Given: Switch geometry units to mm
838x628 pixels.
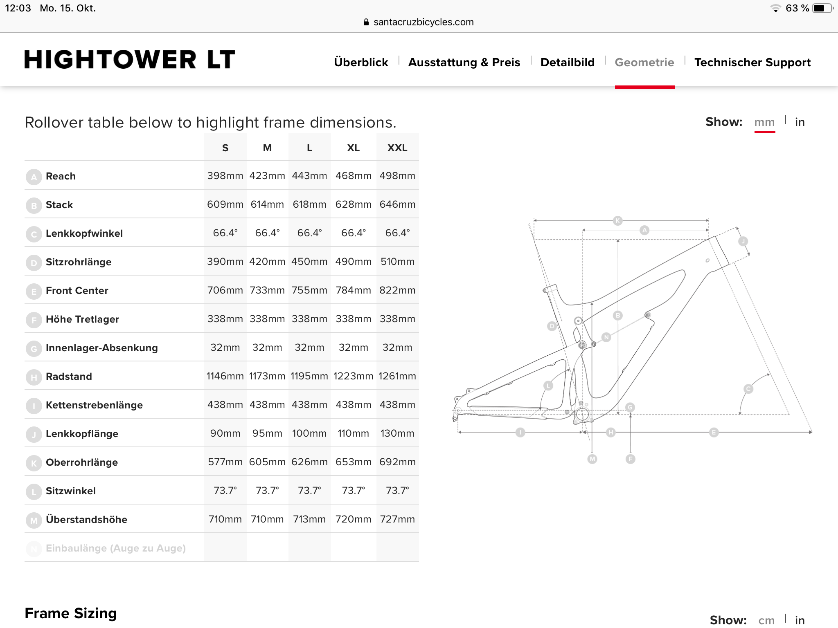Looking at the screenshot, I should [x=764, y=122].
